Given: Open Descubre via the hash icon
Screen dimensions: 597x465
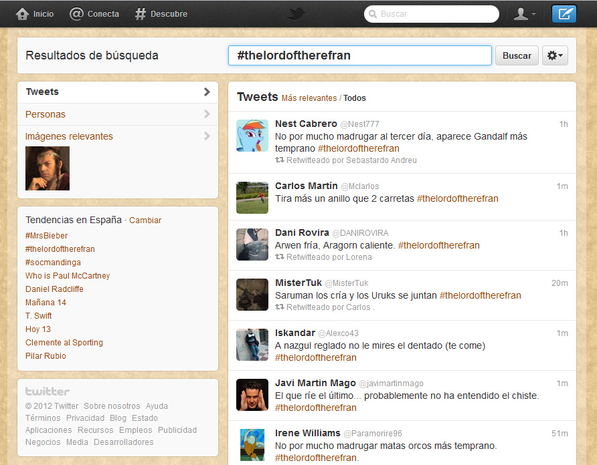Looking at the screenshot, I should tap(140, 14).
